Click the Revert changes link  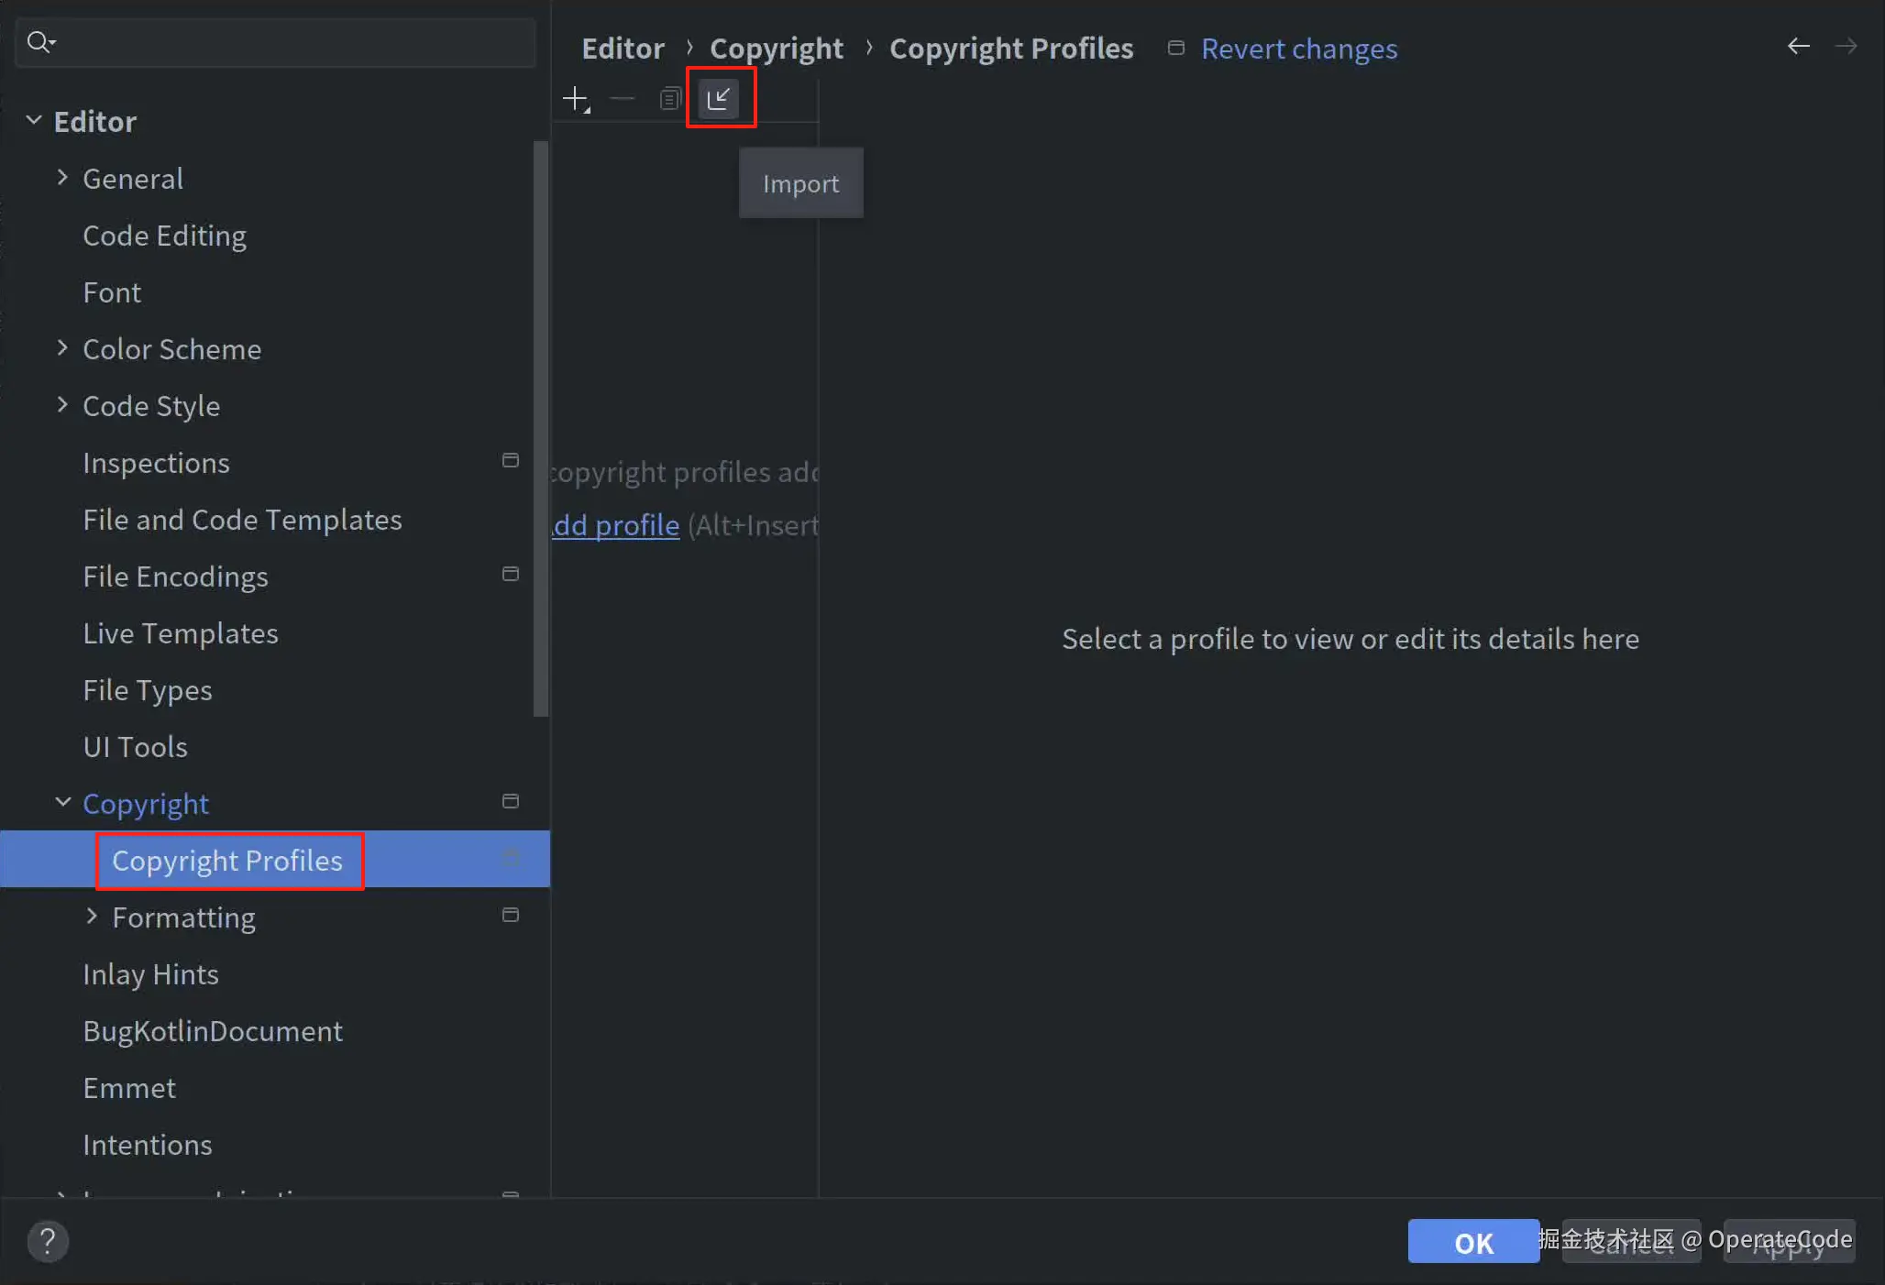pos(1298,49)
